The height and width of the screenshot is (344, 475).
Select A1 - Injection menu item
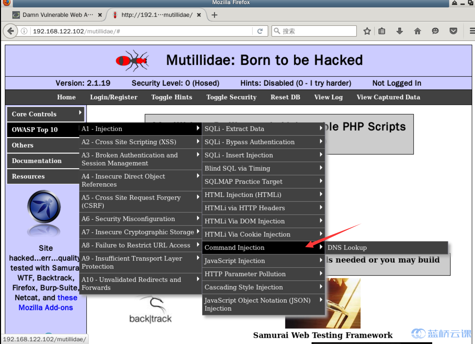[140, 129]
